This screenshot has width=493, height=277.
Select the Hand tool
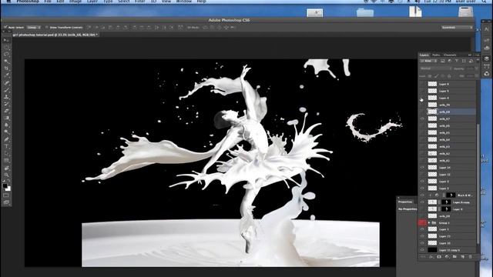[x=6, y=168]
